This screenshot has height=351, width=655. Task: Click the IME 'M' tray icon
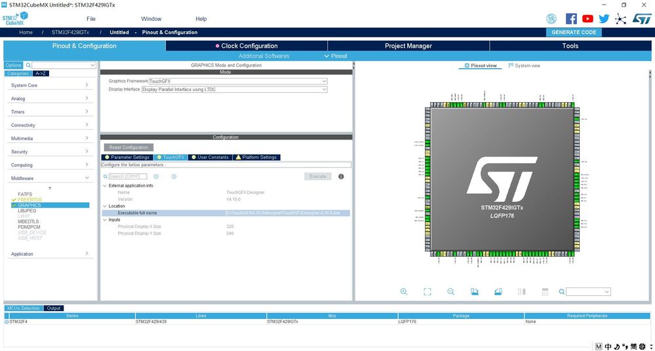[x=599, y=346]
